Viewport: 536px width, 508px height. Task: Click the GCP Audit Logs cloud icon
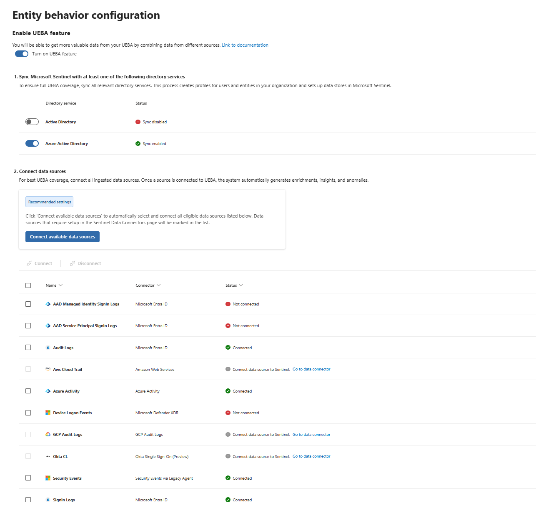pyautogui.click(x=48, y=435)
